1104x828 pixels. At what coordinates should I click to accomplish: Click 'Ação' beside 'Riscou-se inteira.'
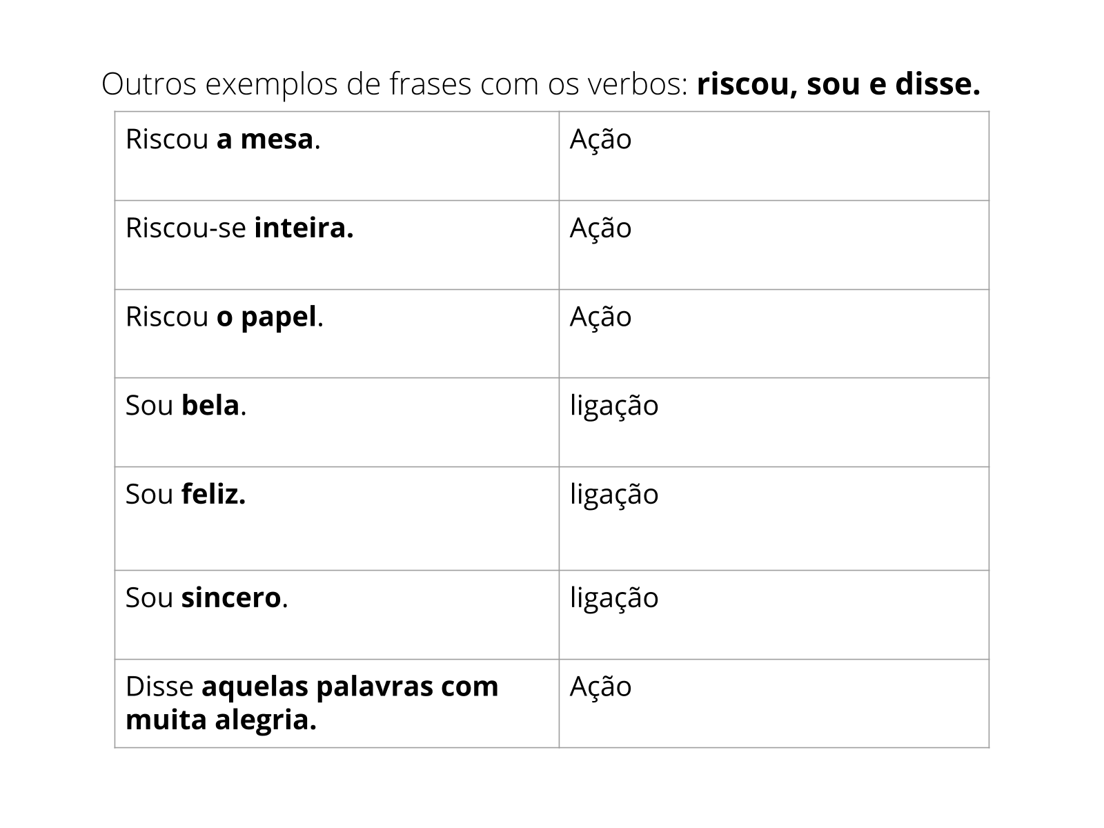click(x=600, y=228)
